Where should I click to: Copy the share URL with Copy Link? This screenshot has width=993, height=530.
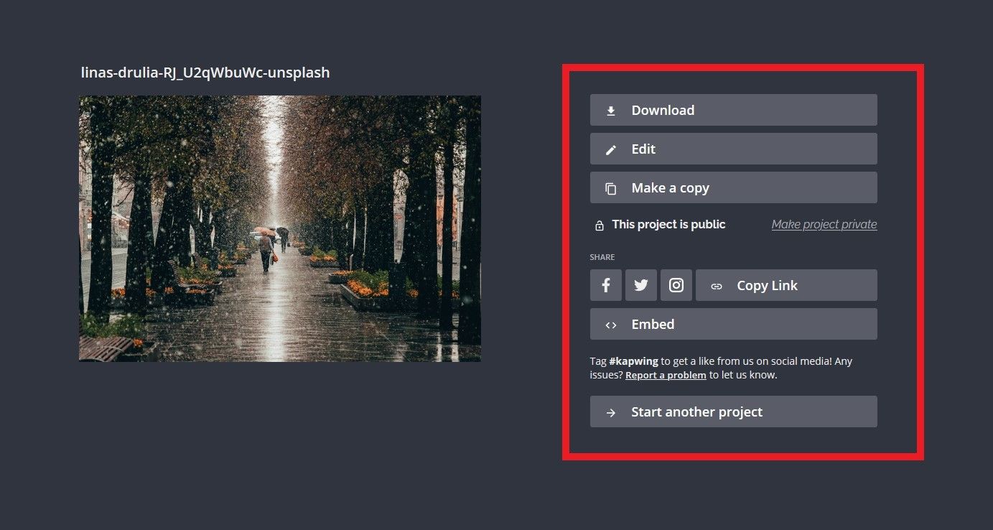coord(785,285)
